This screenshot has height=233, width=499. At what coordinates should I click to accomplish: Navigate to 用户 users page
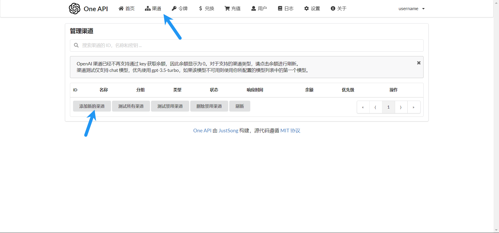tap(259, 9)
